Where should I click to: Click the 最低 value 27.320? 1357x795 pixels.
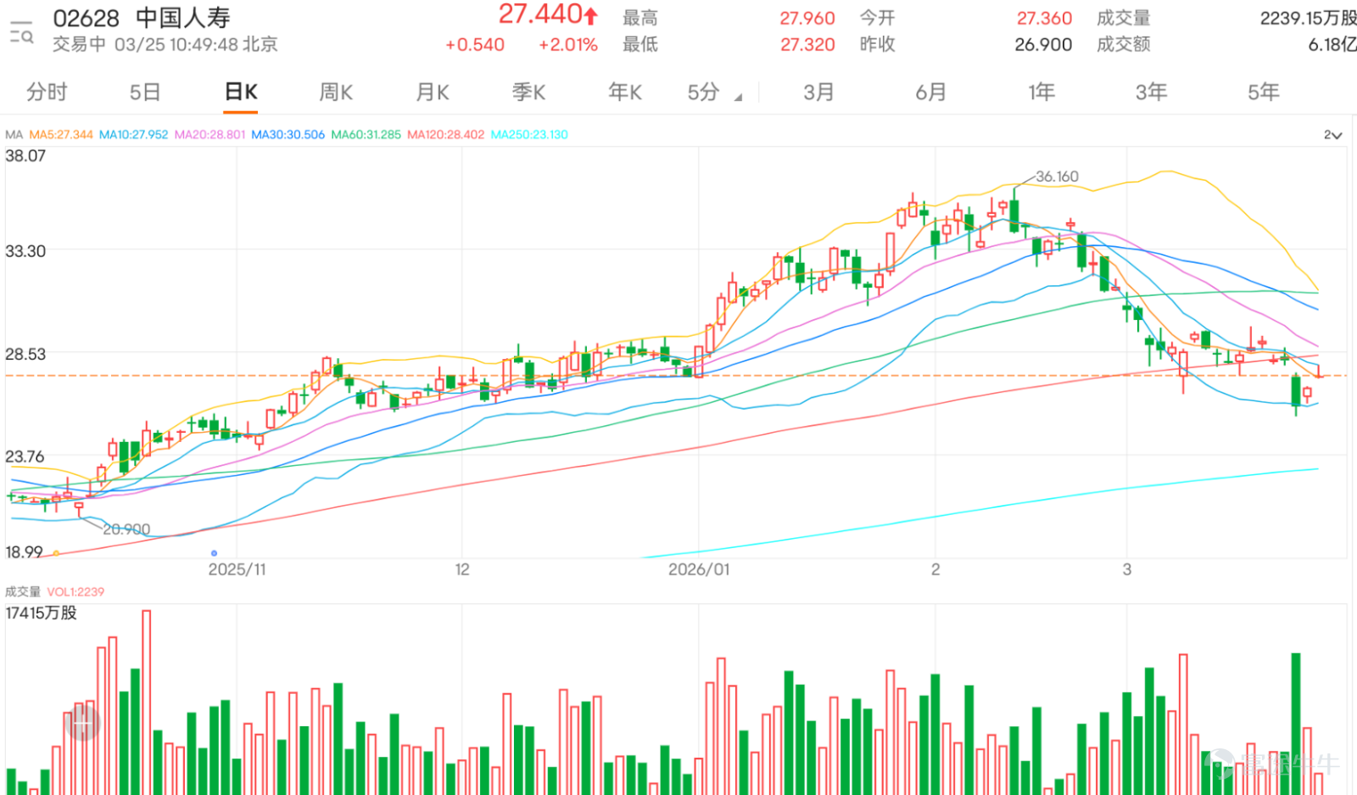click(807, 44)
